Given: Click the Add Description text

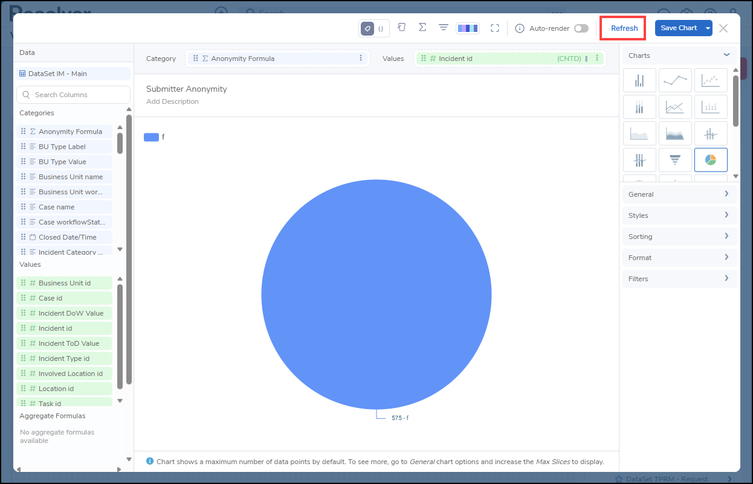Looking at the screenshot, I should (172, 101).
